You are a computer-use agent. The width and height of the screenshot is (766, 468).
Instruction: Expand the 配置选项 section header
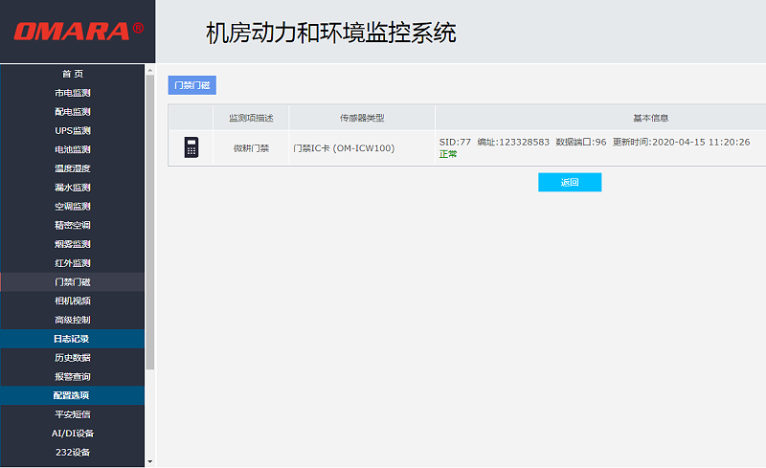click(x=72, y=395)
